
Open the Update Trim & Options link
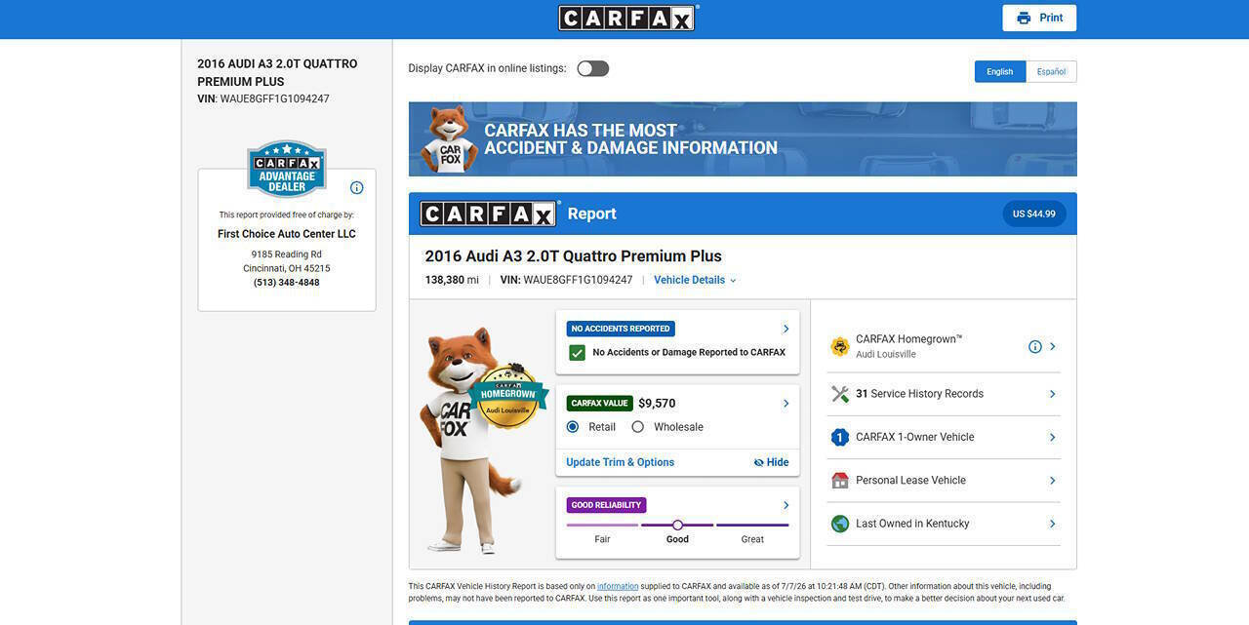[621, 462]
